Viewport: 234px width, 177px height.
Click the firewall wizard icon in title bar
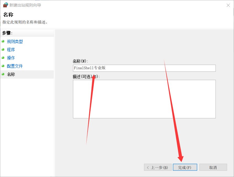[5, 5]
